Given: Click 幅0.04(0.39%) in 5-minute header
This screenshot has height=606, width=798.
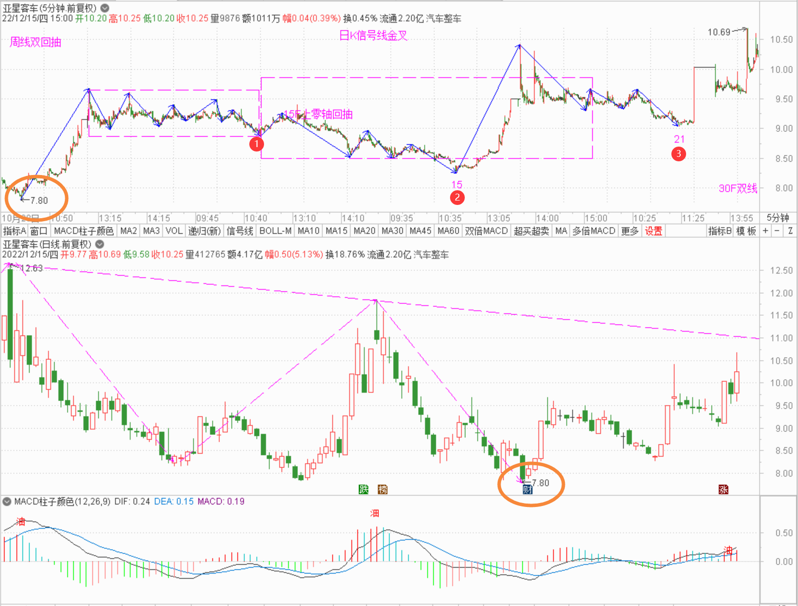Looking at the screenshot, I should click(x=312, y=18).
